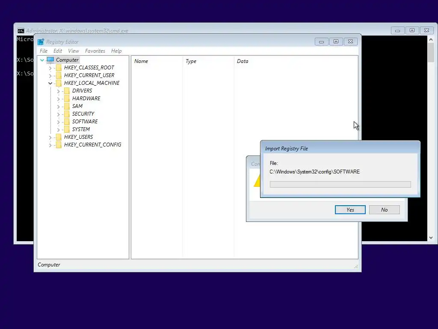Open the Help menu
The height and width of the screenshot is (329, 438).
[x=116, y=51]
